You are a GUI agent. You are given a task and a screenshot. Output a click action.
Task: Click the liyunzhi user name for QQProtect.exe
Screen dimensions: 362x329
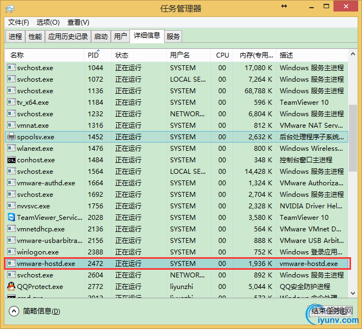(x=181, y=287)
